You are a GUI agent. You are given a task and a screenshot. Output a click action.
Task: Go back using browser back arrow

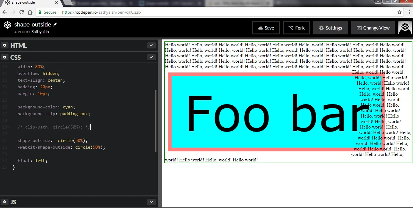pos(5,12)
